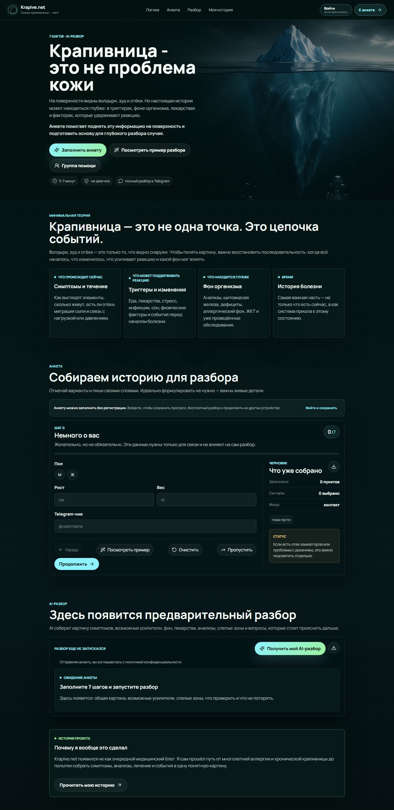Click the 0 выбрано value
Screen dimensions: 394x810
[x=329, y=493]
